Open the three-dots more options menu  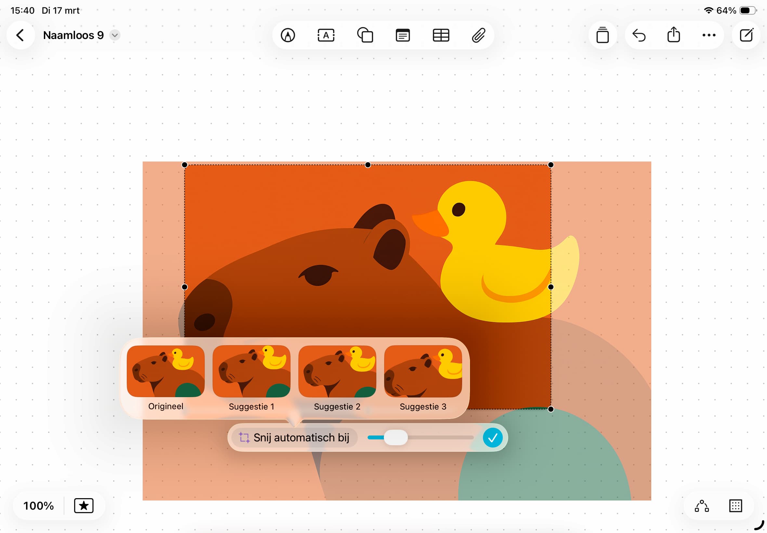click(708, 35)
